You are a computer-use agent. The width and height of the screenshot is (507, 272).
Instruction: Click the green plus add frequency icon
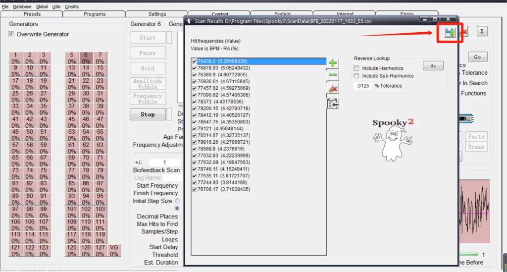pos(333,63)
